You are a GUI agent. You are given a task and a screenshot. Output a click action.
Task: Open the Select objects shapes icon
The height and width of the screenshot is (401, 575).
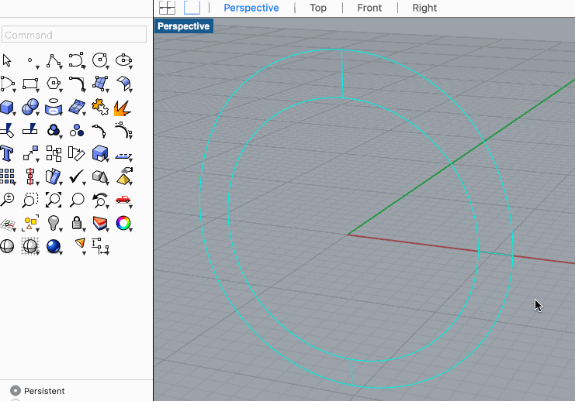[30, 223]
